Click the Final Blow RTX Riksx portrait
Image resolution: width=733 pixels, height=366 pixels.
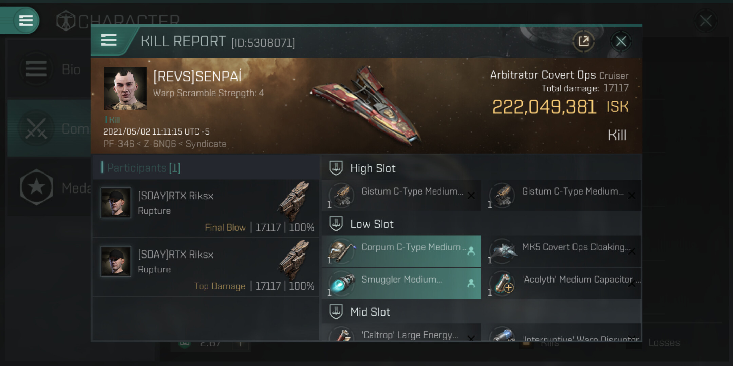pos(116,202)
